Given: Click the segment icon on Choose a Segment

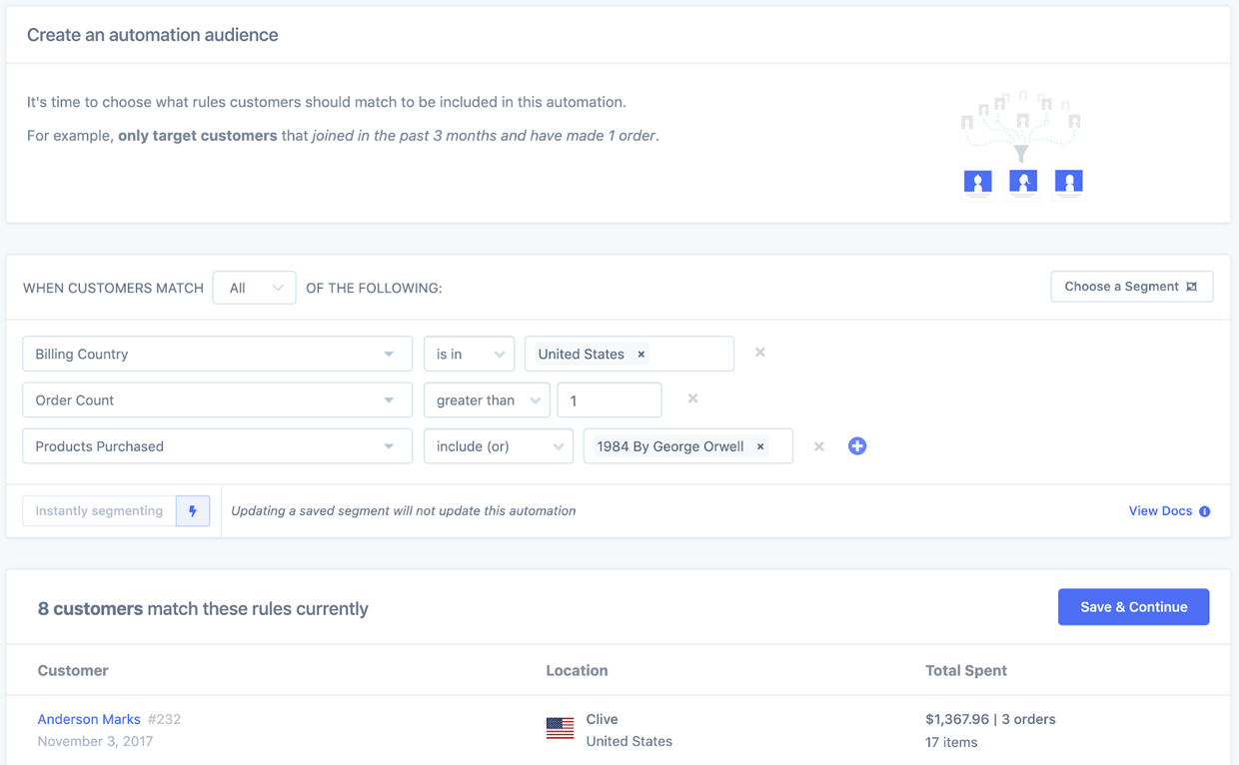Looking at the screenshot, I should (1191, 286).
